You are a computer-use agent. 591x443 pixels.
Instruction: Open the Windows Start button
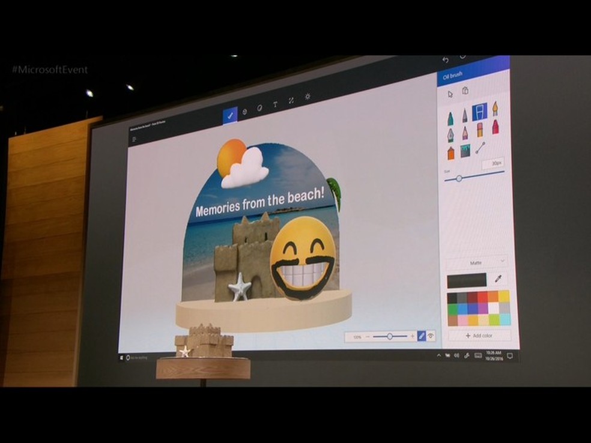(121, 358)
